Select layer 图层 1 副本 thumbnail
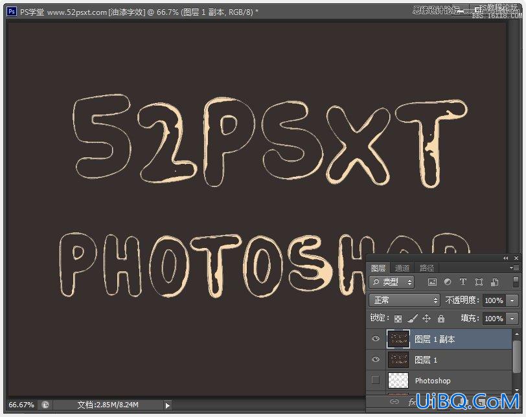This screenshot has width=526, height=417. pos(398,339)
